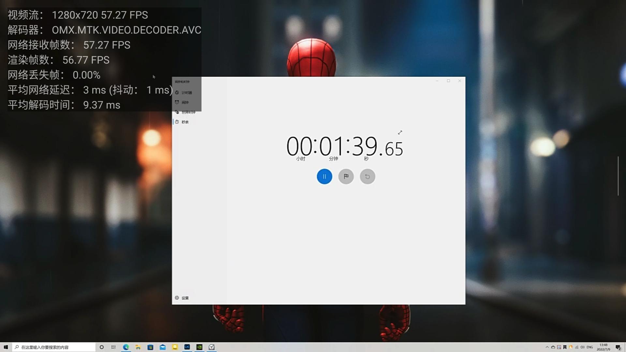Record a lap with the flag button
626x352 pixels.
pyautogui.click(x=346, y=176)
